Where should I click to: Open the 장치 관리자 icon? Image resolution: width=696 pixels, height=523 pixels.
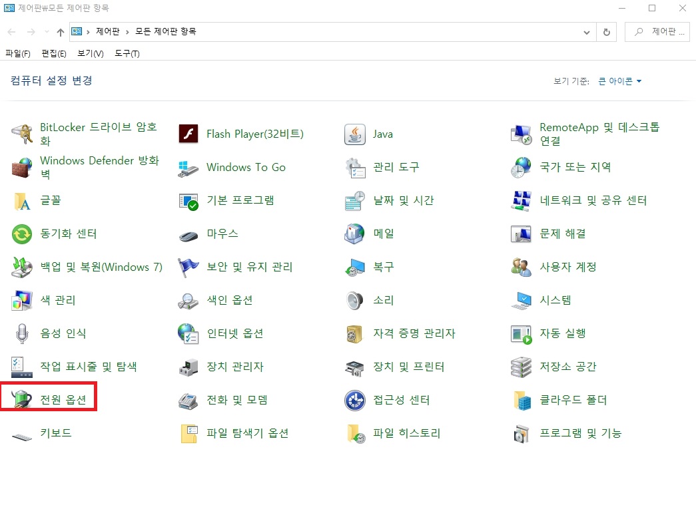pyautogui.click(x=188, y=367)
